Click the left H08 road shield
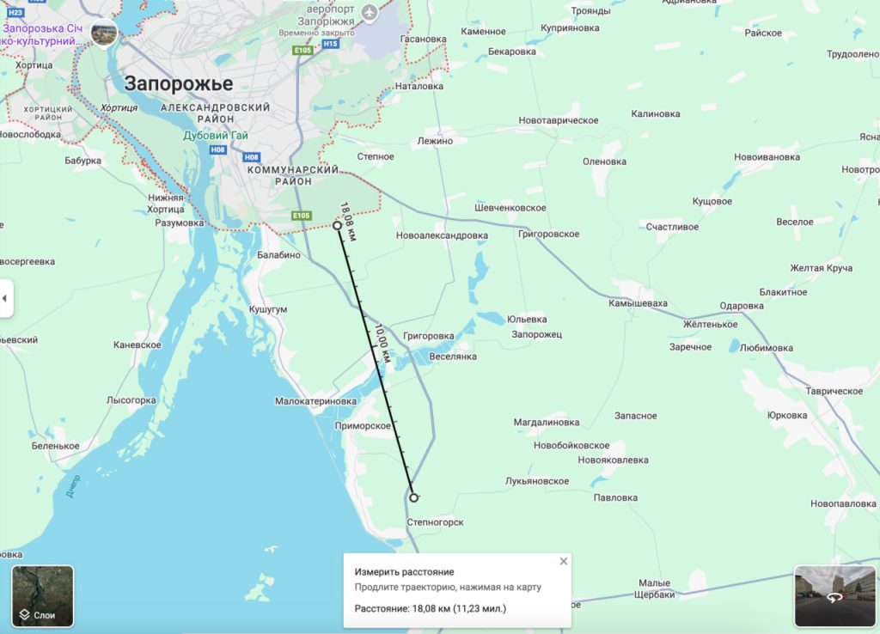The height and width of the screenshot is (634, 880). click(x=217, y=149)
